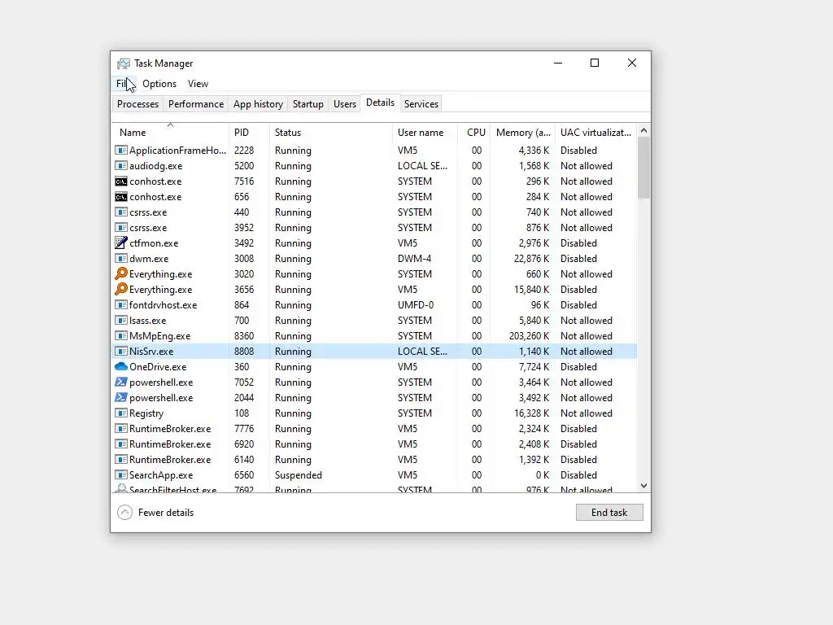Select the DWM-4 user name cell
The image size is (833, 625).
(x=414, y=259)
